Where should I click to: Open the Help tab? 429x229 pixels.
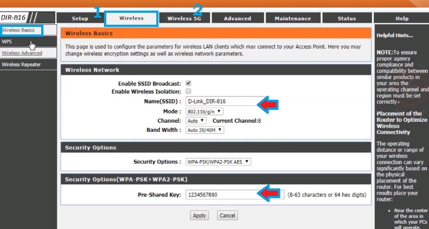coord(402,18)
